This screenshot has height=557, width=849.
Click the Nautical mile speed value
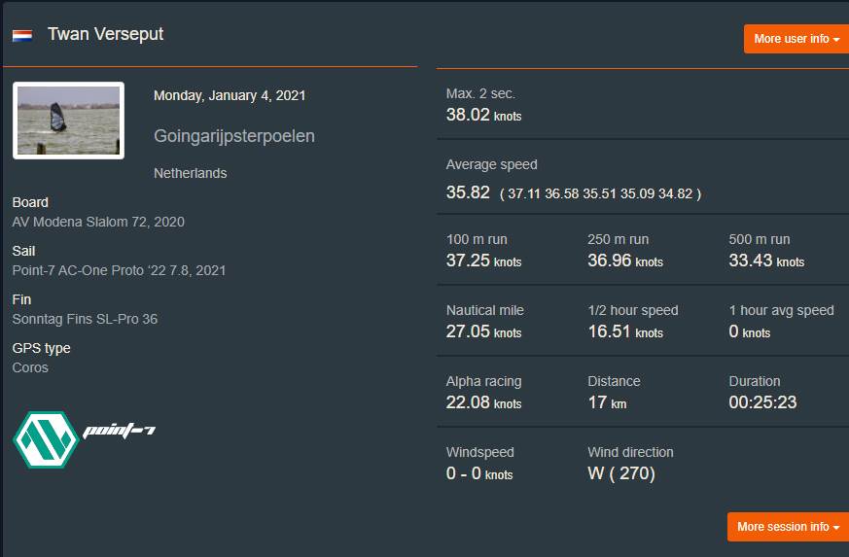(x=483, y=331)
